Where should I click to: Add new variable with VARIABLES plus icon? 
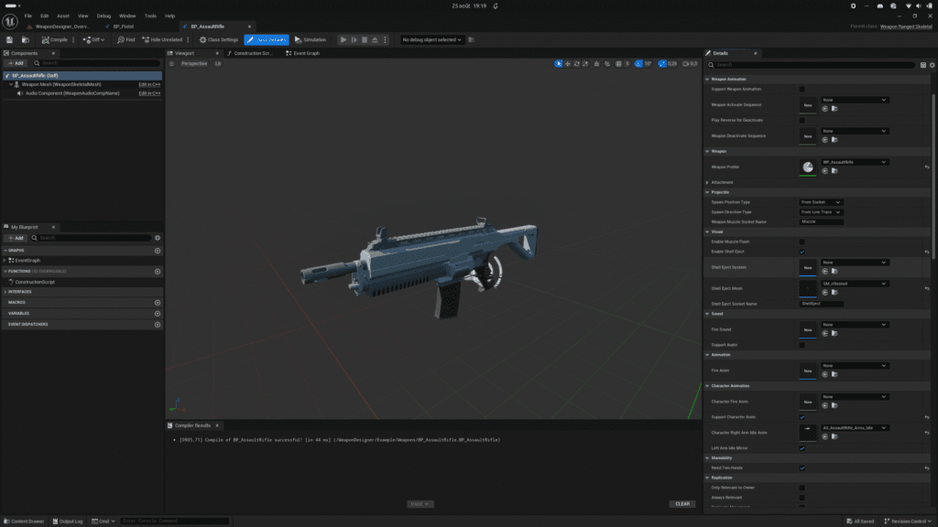coord(158,314)
